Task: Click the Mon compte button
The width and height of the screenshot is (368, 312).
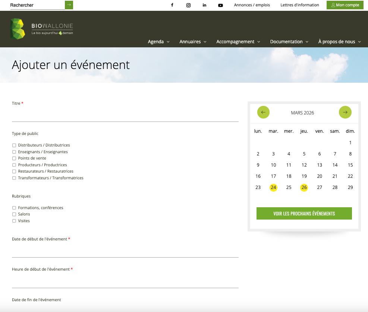Action: click(x=345, y=5)
